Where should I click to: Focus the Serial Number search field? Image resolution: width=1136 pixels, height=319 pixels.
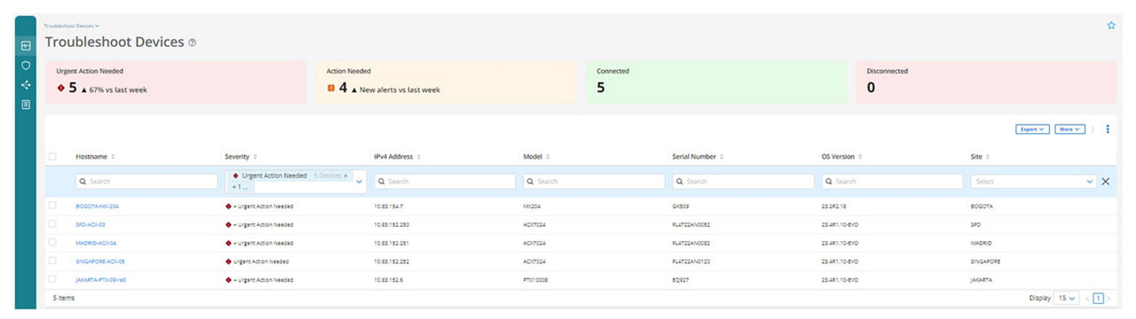[743, 182]
